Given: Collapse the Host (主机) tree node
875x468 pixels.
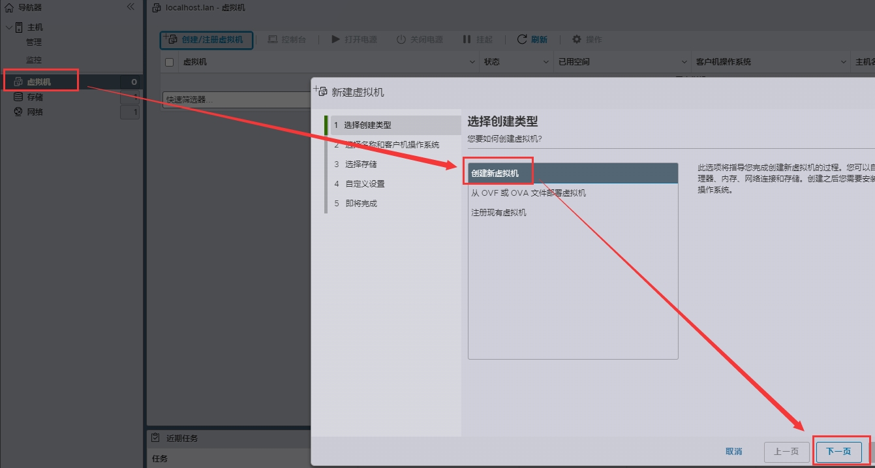Looking at the screenshot, I should pyautogui.click(x=8, y=27).
